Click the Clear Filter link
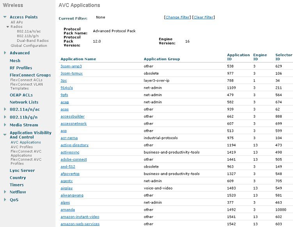 pyautogui.click(x=204, y=17)
